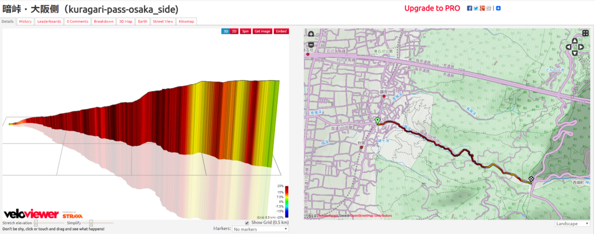595x234 pixels.
Task: Switch to the Breakdown tab
Action: coord(103,21)
